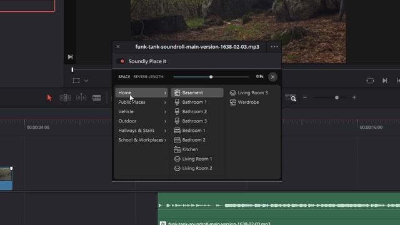Jump to last frame in source viewer

[70, 57]
